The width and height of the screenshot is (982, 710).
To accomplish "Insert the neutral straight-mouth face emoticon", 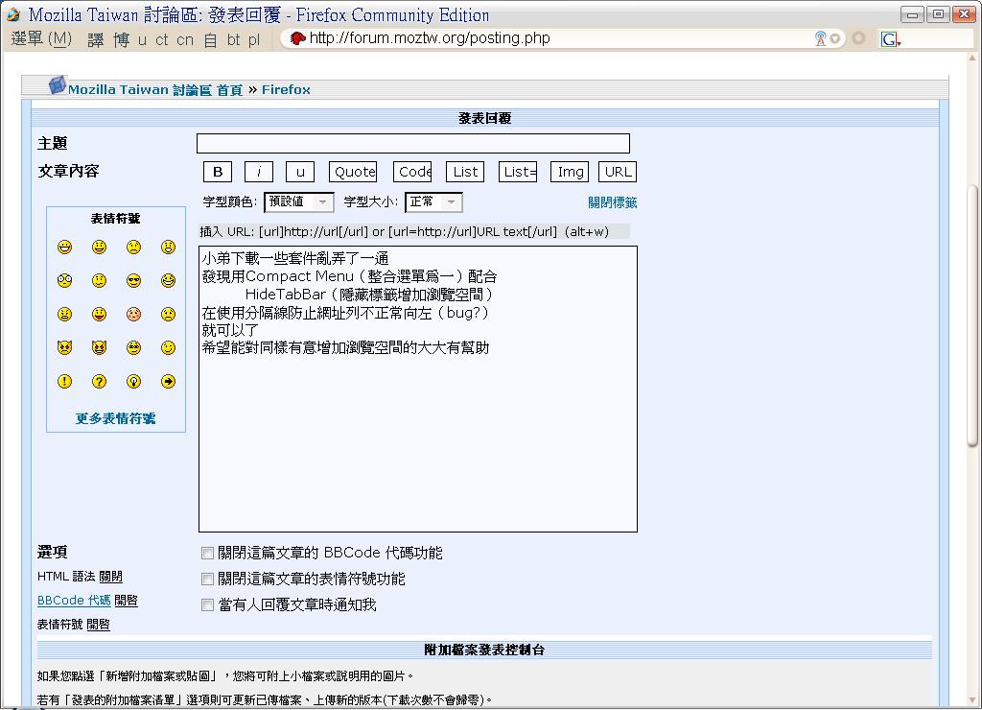I will pyautogui.click(x=99, y=281).
